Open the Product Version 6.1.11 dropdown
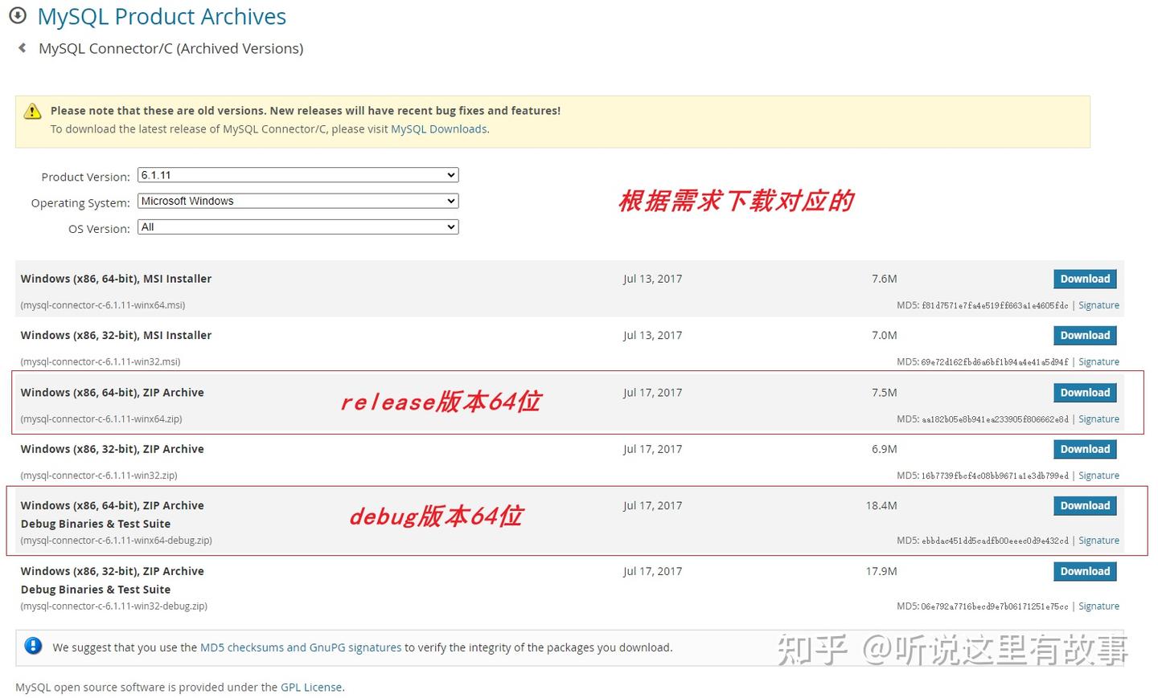The width and height of the screenshot is (1158, 698). click(x=298, y=174)
